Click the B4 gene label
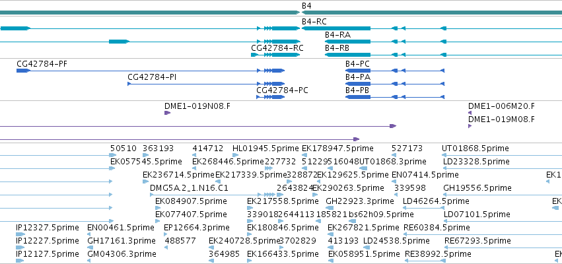This screenshot has height=264, width=562. (306, 6)
